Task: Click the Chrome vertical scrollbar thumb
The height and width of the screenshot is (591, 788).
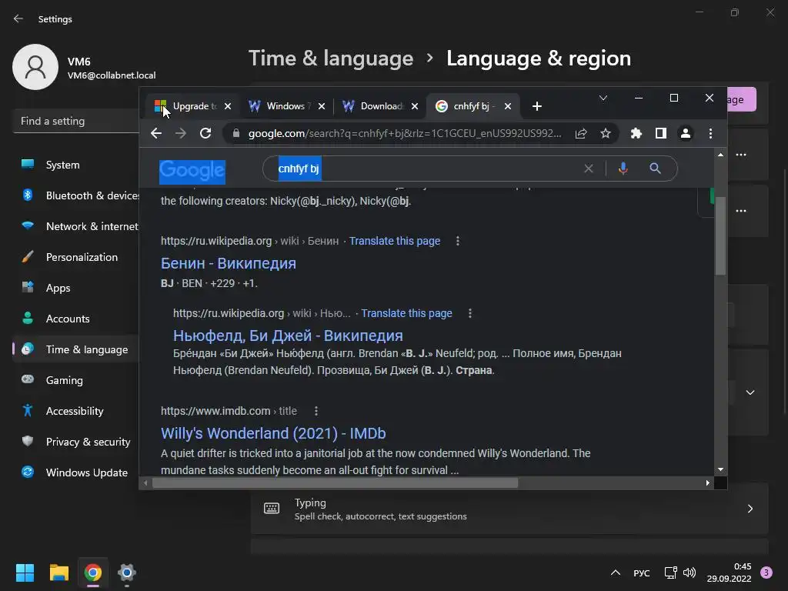Action: click(720, 236)
